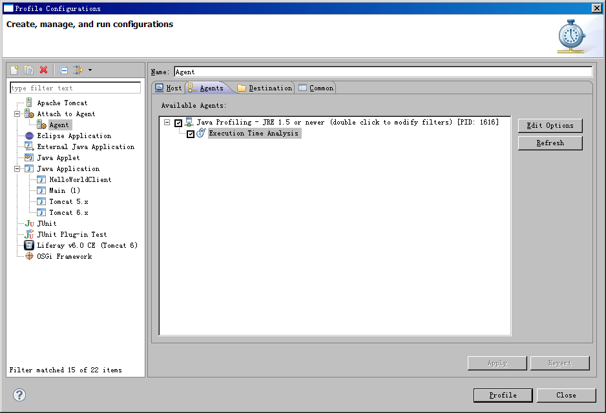The image size is (606, 413).
Task: Uncheck the Java Profiling agent checkbox
Action: 178,123
